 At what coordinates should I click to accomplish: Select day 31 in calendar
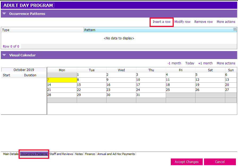pos(151,95)
